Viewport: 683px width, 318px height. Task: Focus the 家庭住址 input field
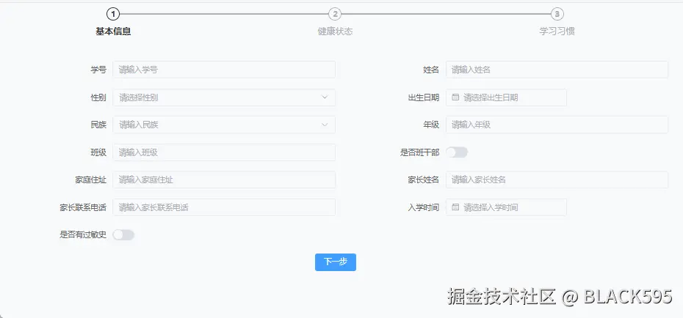pyautogui.click(x=224, y=180)
